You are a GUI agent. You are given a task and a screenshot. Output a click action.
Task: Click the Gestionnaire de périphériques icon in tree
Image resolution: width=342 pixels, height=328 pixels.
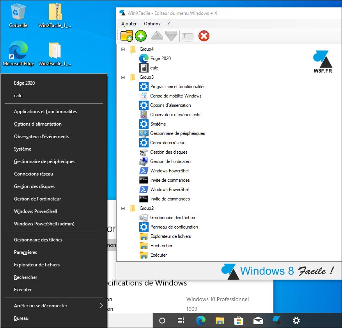pos(144,133)
